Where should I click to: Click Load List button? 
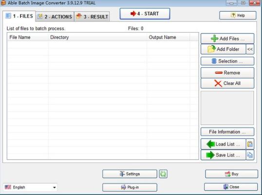coord(223,144)
